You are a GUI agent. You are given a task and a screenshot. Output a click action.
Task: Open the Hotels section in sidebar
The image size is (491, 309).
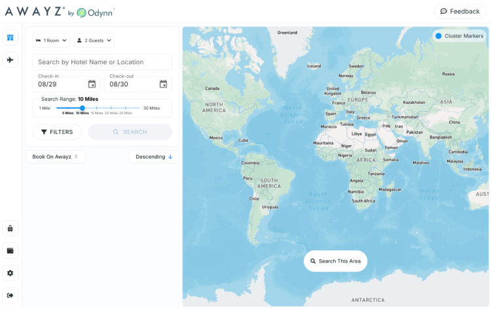point(10,37)
